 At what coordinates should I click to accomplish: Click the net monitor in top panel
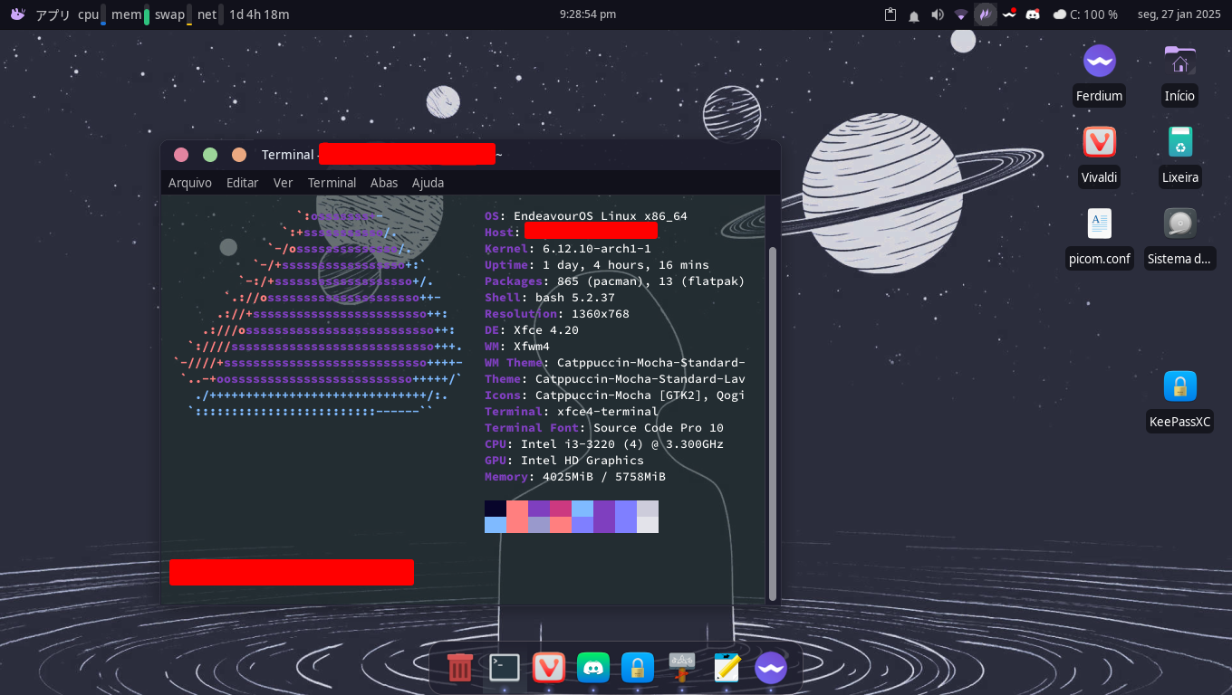(209, 14)
